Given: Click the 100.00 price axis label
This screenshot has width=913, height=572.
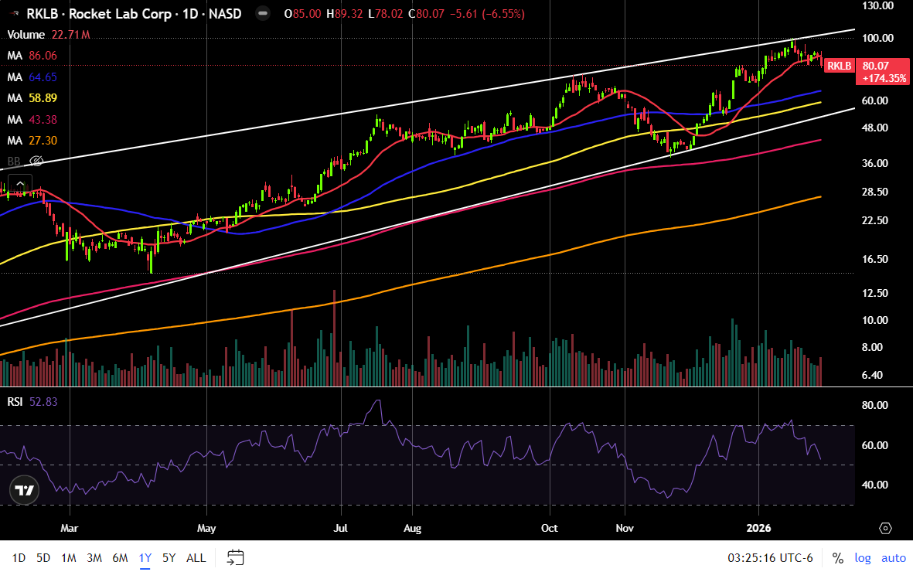Looking at the screenshot, I should click(877, 38).
